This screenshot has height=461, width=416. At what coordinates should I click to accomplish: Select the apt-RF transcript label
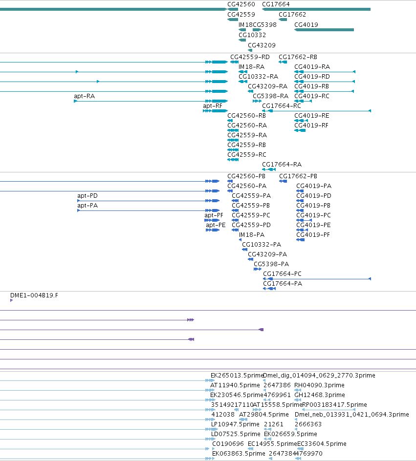[x=213, y=106]
